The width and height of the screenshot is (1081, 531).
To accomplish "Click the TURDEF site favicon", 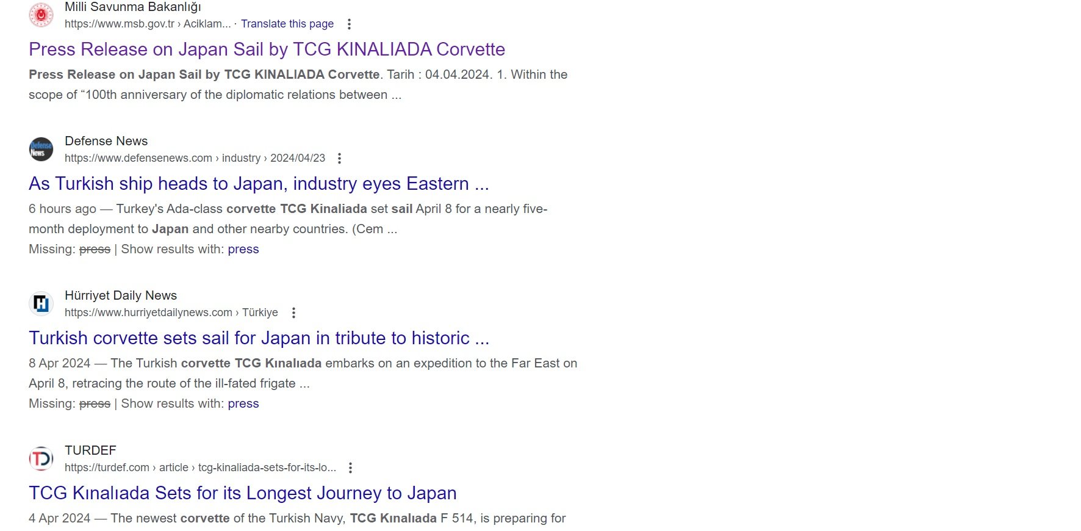I will click(x=41, y=458).
